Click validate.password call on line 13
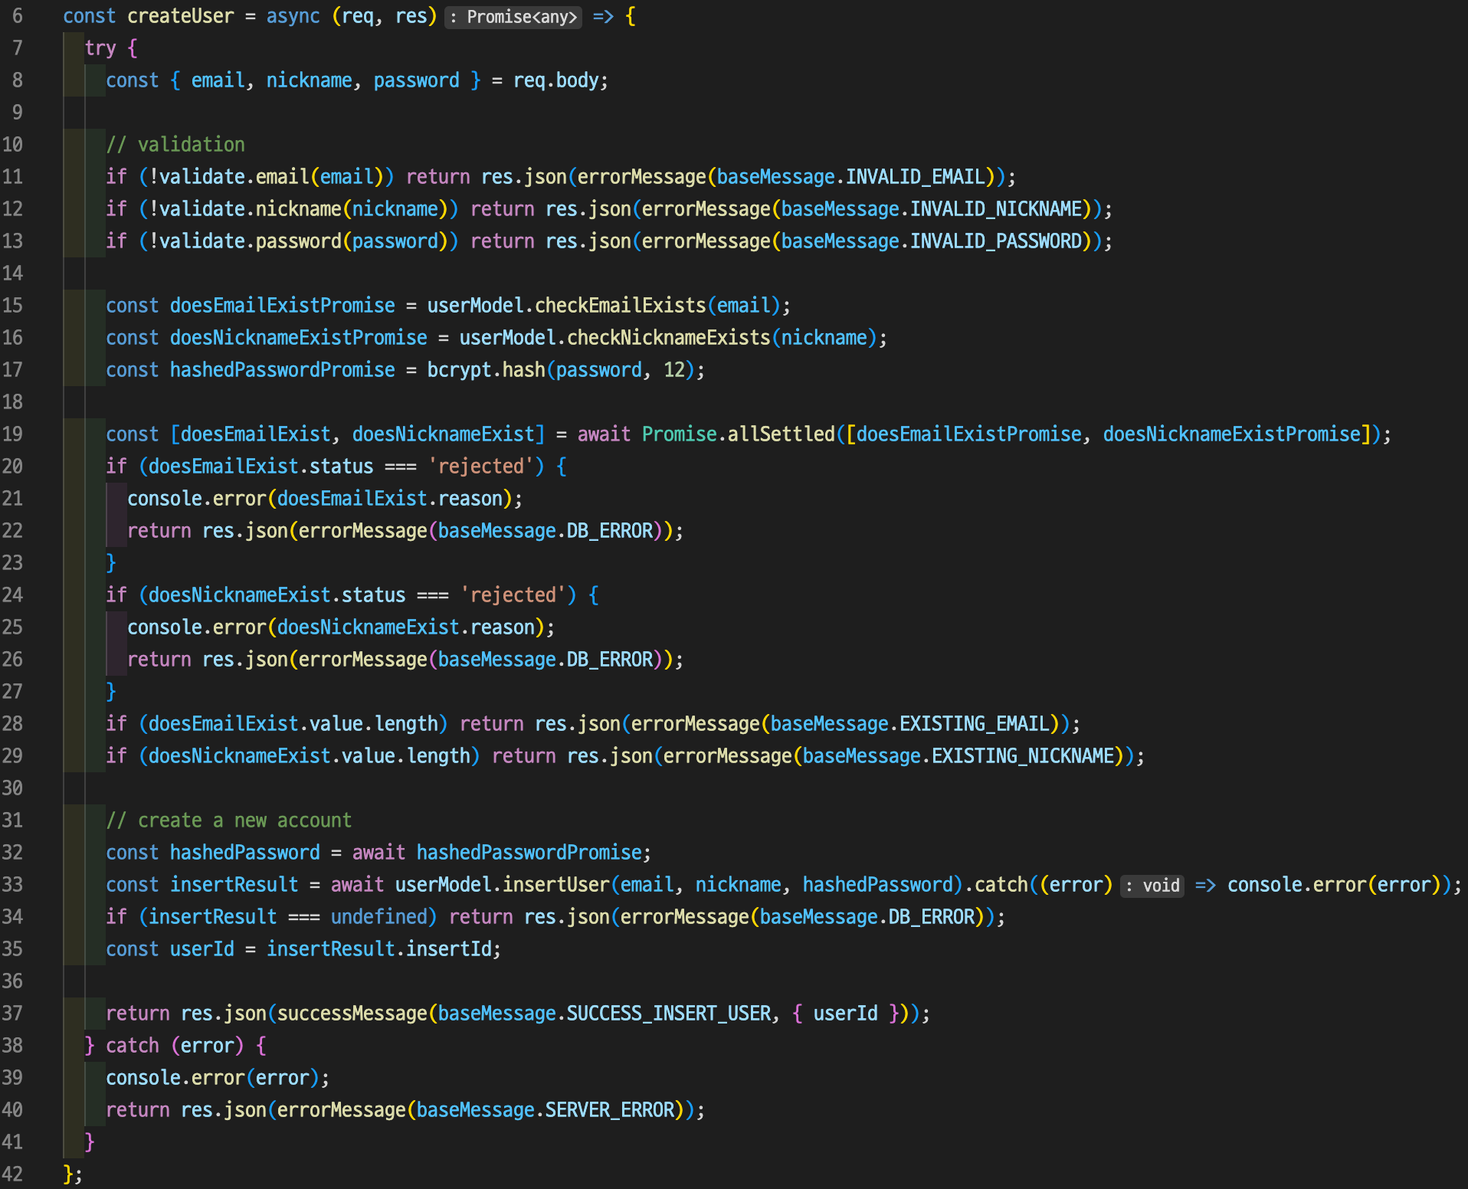The height and width of the screenshot is (1189, 1468). pyautogui.click(x=251, y=241)
